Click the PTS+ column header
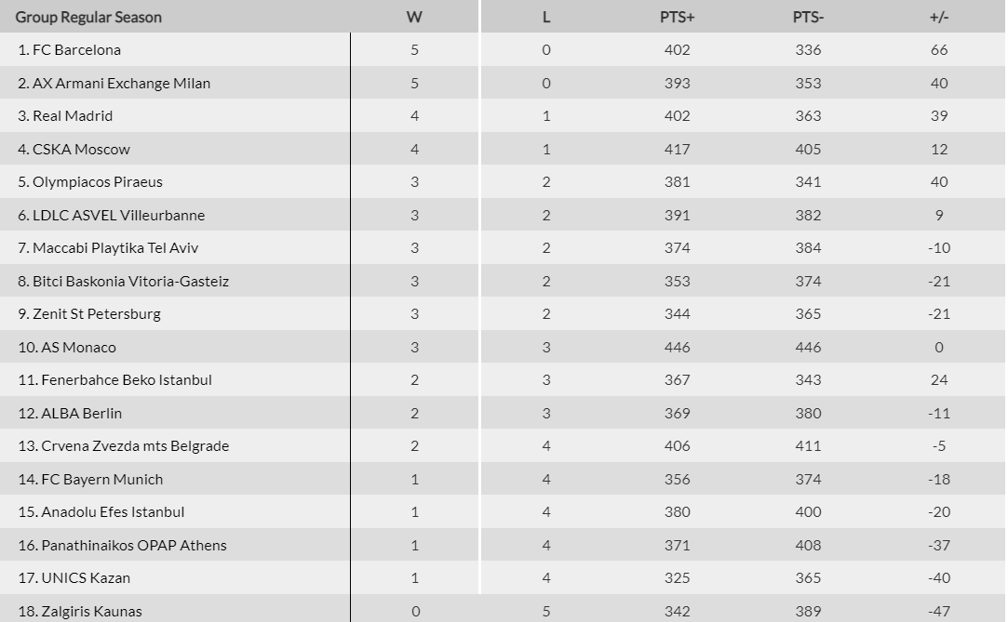The width and height of the screenshot is (1008, 622). [x=677, y=18]
